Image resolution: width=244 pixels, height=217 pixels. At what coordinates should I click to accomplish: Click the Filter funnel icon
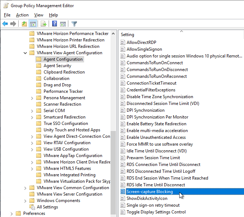tap(74, 24)
